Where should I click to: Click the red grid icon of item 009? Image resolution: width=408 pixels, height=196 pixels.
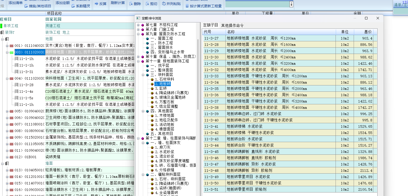pos(12,138)
